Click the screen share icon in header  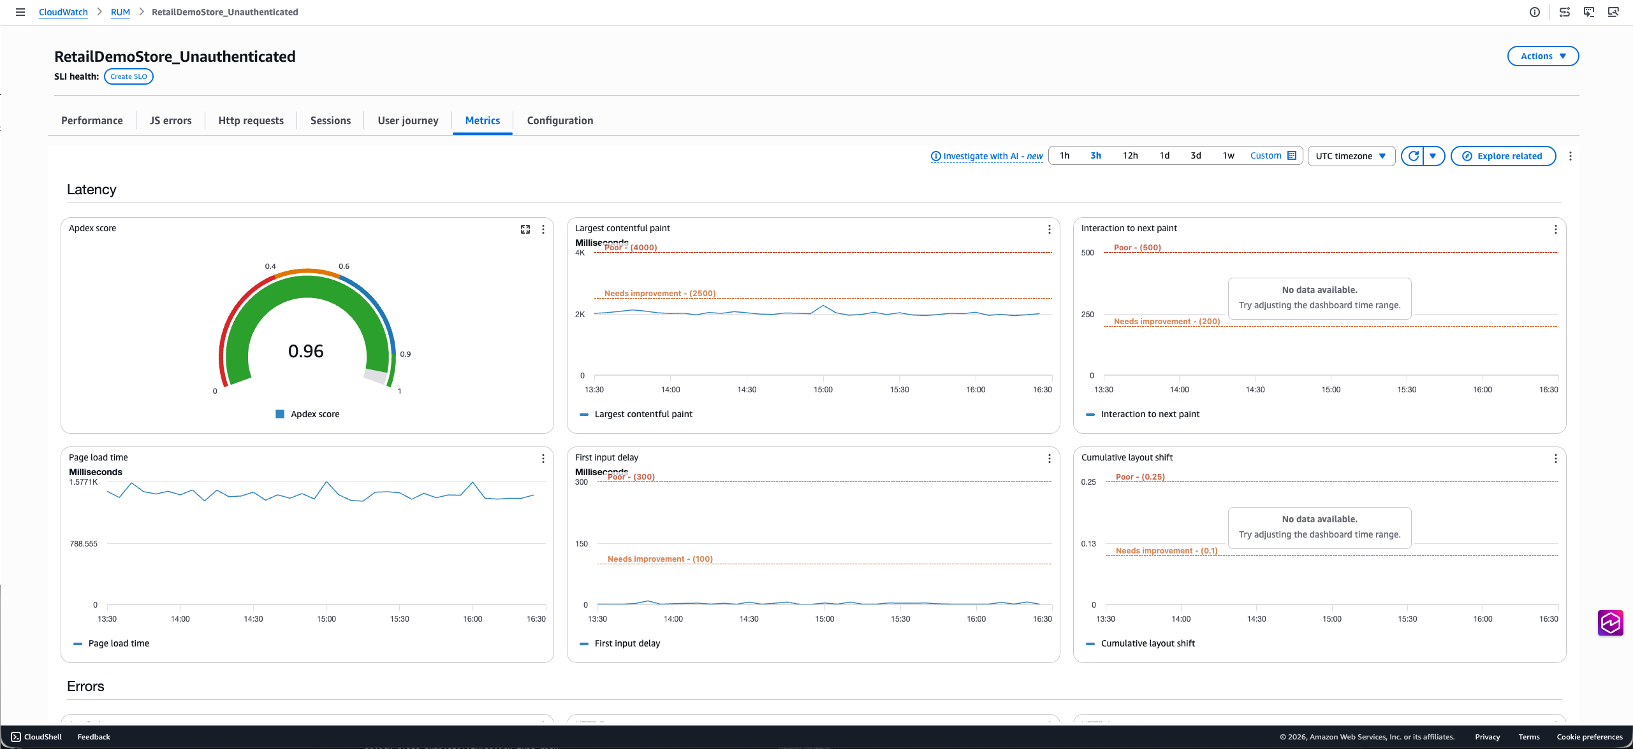(x=1589, y=12)
